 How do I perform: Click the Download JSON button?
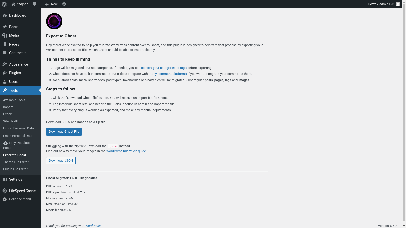click(61, 161)
